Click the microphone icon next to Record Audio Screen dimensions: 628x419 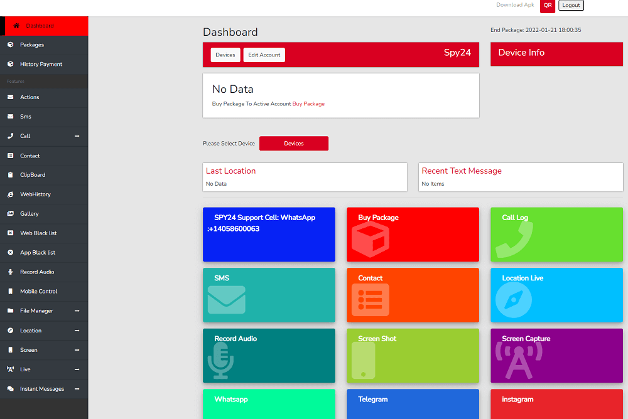click(10, 272)
